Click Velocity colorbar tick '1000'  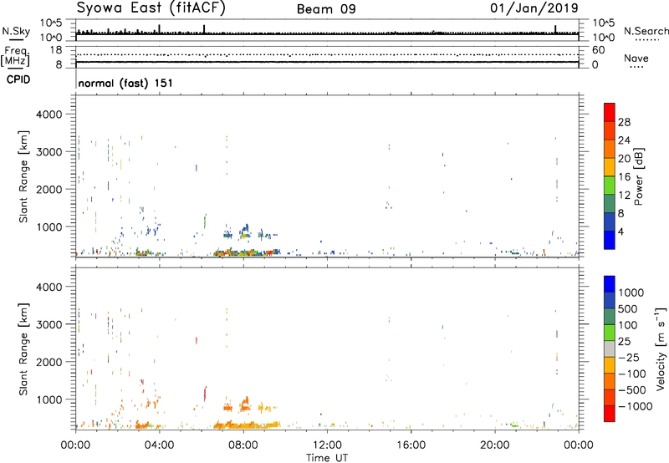(631, 293)
